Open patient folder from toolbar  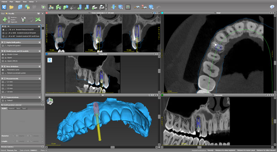11,7
